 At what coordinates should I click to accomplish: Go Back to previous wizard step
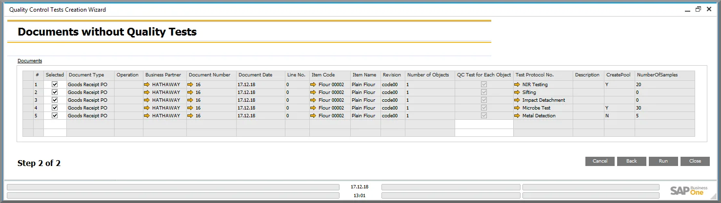(632, 161)
